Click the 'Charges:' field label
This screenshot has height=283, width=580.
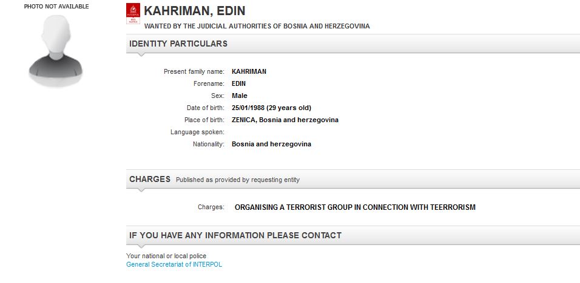tap(211, 207)
